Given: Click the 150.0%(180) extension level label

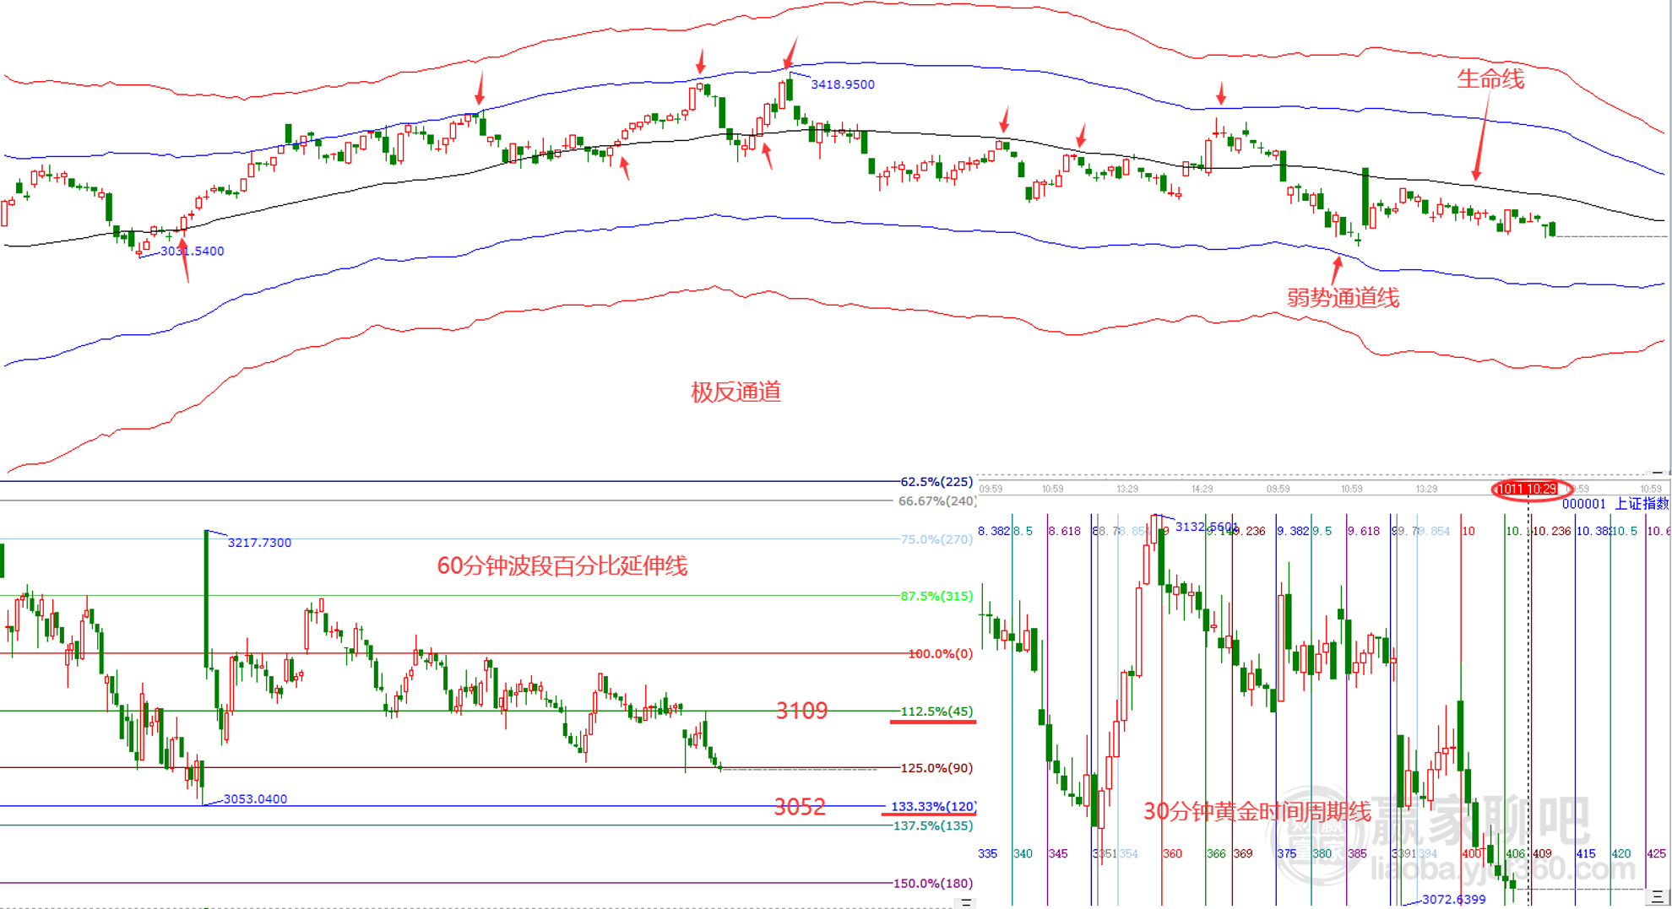Looking at the screenshot, I should [x=933, y=884].
